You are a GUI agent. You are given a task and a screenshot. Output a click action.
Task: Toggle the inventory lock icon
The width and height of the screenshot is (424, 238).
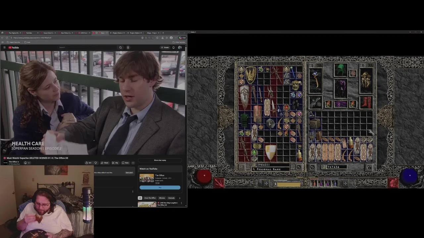pos(369,167)
